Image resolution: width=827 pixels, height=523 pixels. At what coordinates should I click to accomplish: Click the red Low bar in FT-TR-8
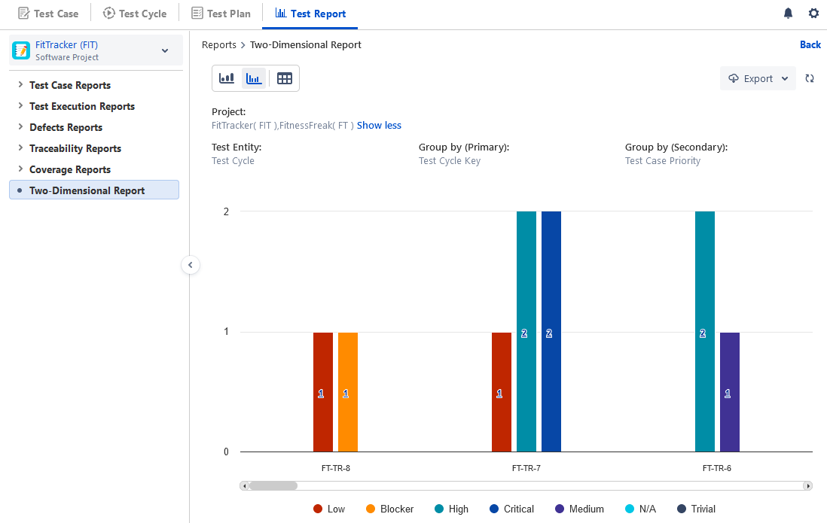pyautogui.click(x=323, y=392)
